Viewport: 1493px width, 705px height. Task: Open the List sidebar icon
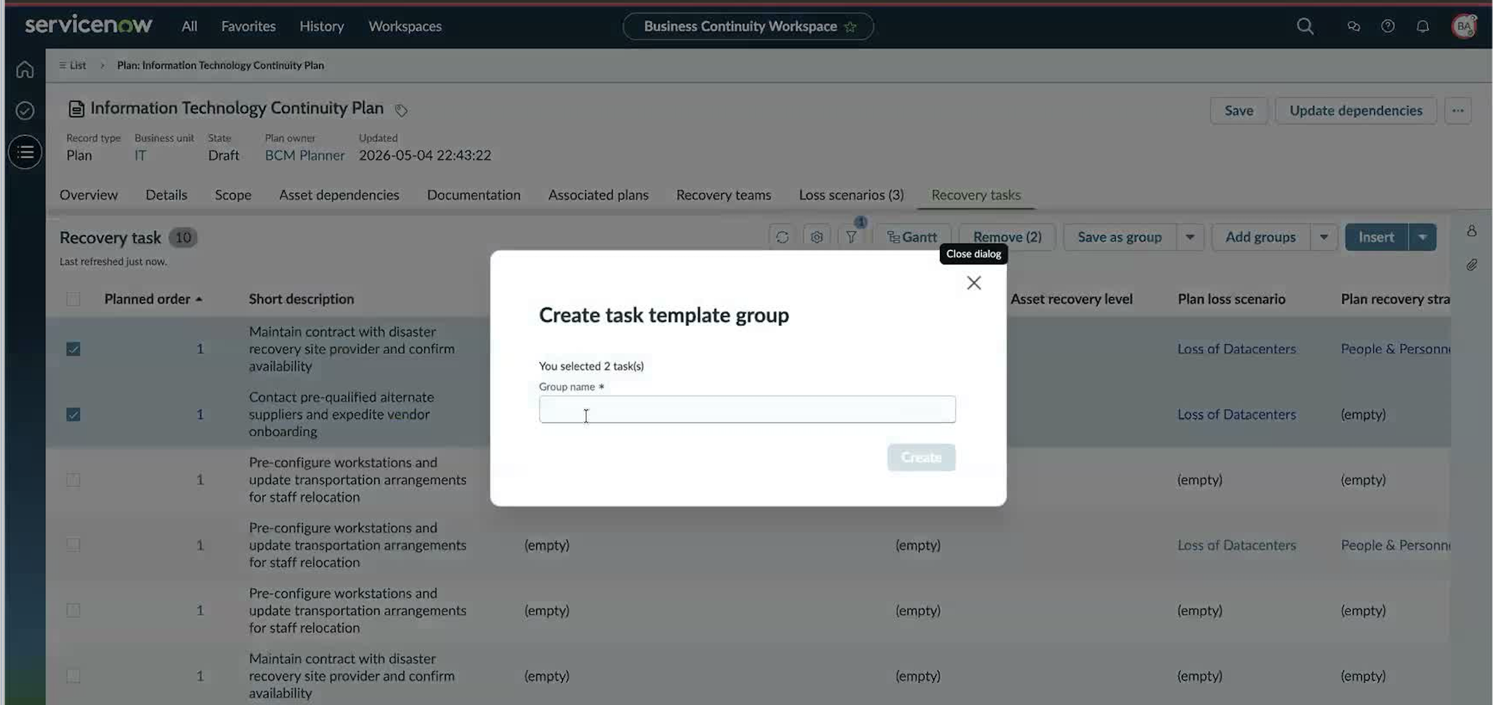(x=25, y=152)
